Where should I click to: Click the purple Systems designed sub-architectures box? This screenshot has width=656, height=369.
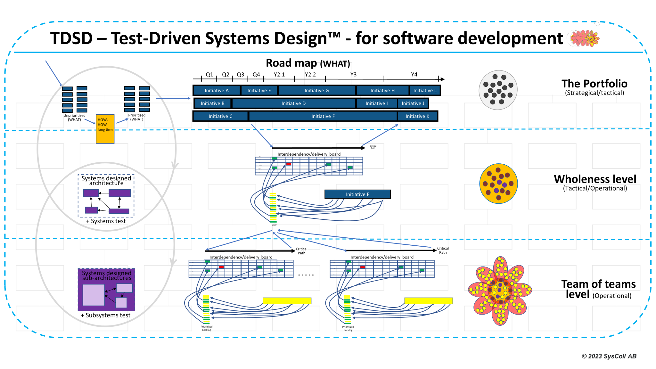point(106,290)
